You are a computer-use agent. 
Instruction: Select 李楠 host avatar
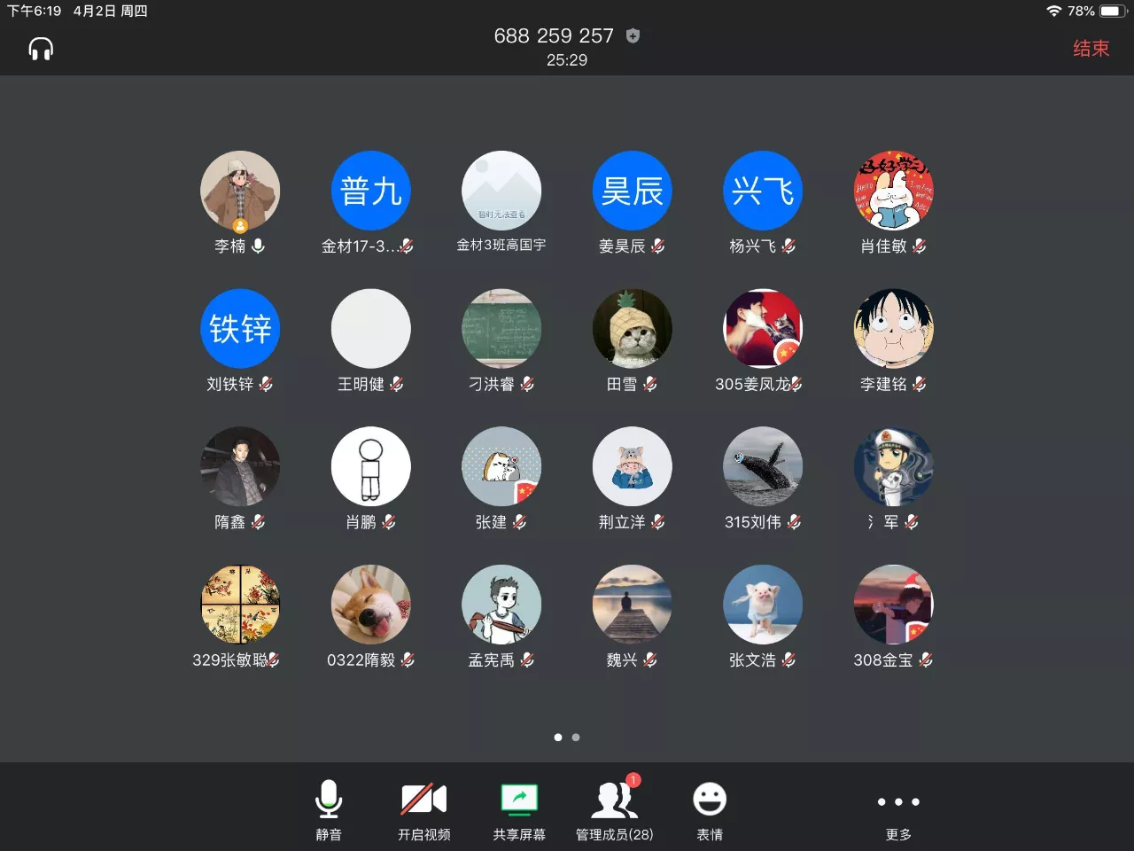[x=240, y=191]
